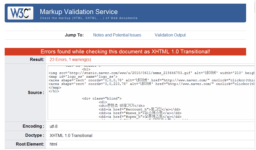Click the "Doctype :" row label
The height and width of the screenshot is (150, 256).
click(34, 136)
